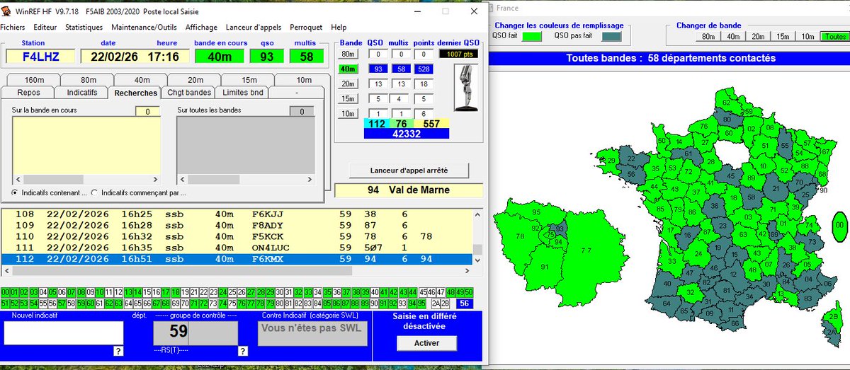Screen dimensions: 850x370
Task: Open the Statistiques menu
Action: tap(84, 27)
